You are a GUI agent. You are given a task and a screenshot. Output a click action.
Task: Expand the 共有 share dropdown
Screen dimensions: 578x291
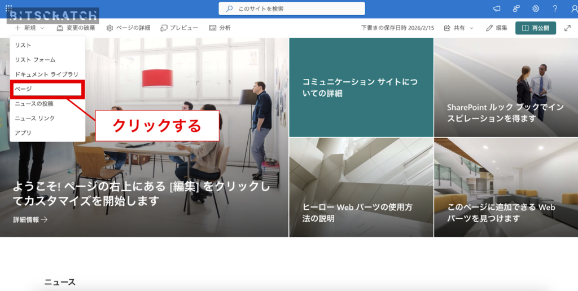pos(459,28)
